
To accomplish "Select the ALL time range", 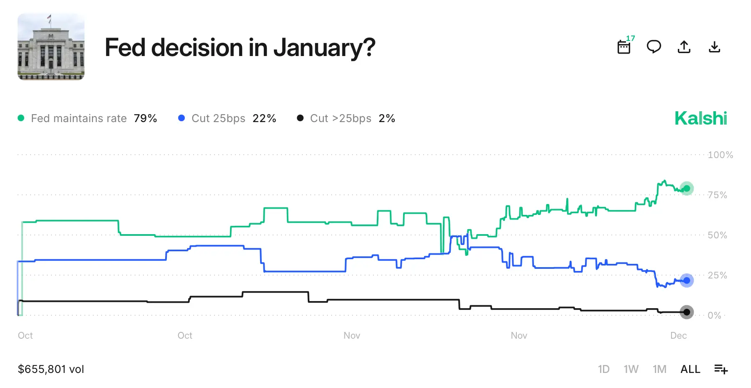I will point(690,369).
